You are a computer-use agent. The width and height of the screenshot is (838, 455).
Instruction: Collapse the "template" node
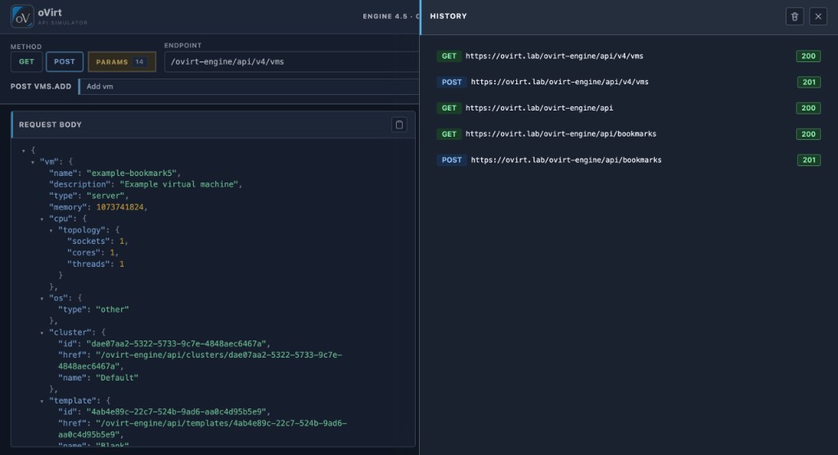point(42,401)
